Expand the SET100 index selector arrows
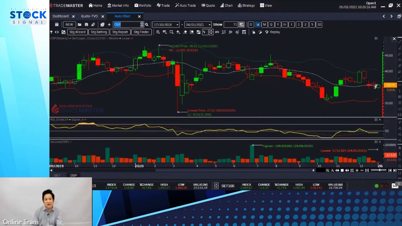Screen dimensions: 402x226 pyautogui.click(x=216, y=186)
